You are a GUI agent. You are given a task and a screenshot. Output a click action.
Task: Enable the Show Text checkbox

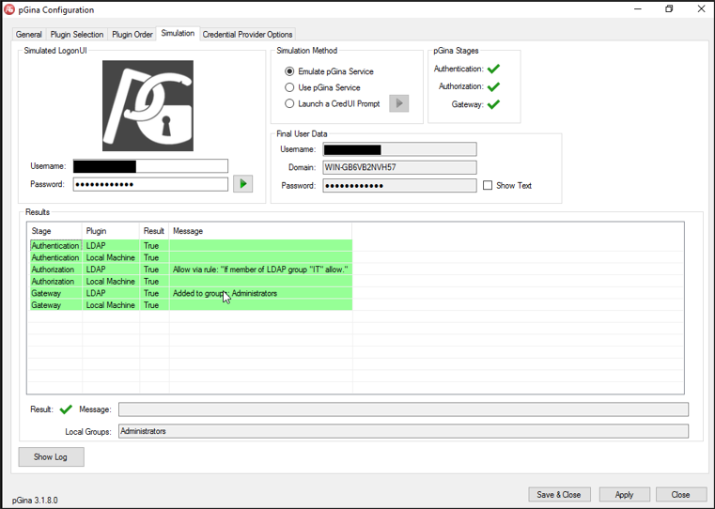[x=488, y=185]
